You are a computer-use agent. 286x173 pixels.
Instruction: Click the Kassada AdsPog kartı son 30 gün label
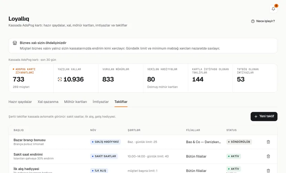pyautogui.click(x=32, y=60)
